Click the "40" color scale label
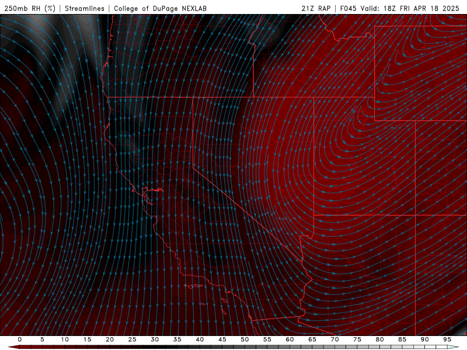The image size is (467, 350). pyautogui.click(x=200, y=339)
